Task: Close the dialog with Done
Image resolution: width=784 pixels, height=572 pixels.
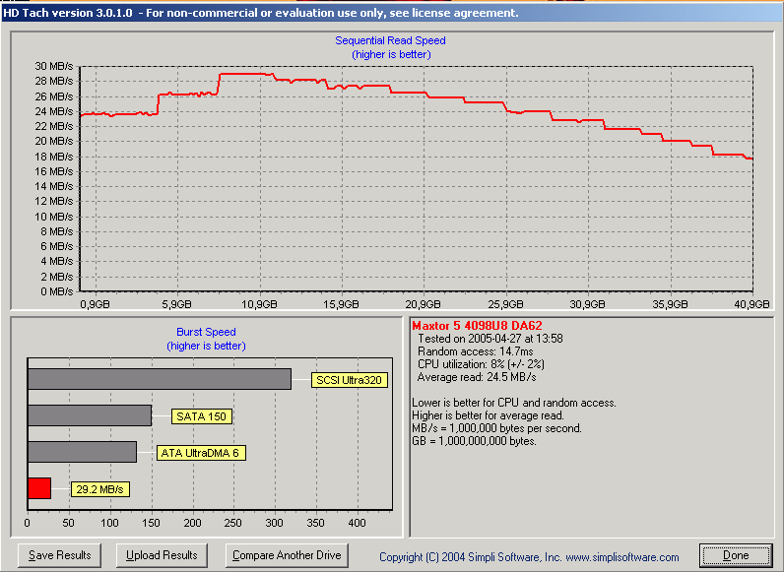Action: 735,555
